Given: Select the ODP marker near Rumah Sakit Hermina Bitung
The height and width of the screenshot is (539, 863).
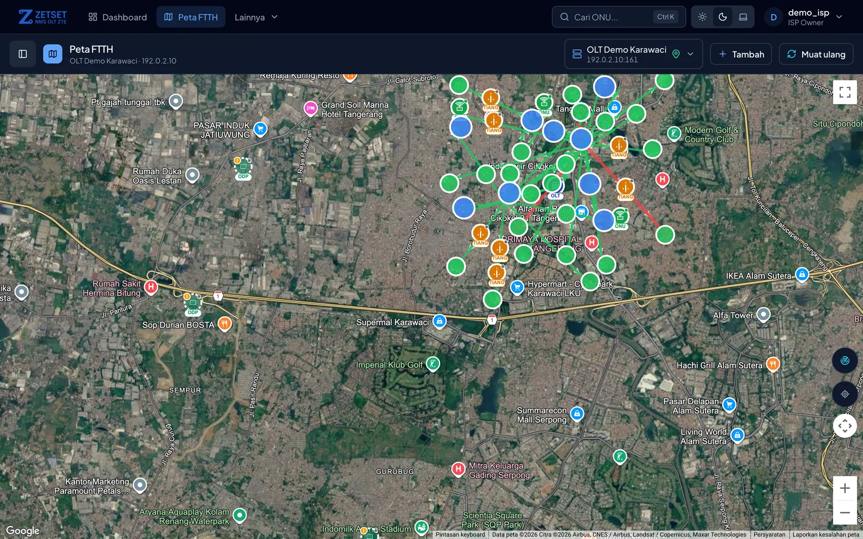Looking at the screenshot, I should click(193, 304).
